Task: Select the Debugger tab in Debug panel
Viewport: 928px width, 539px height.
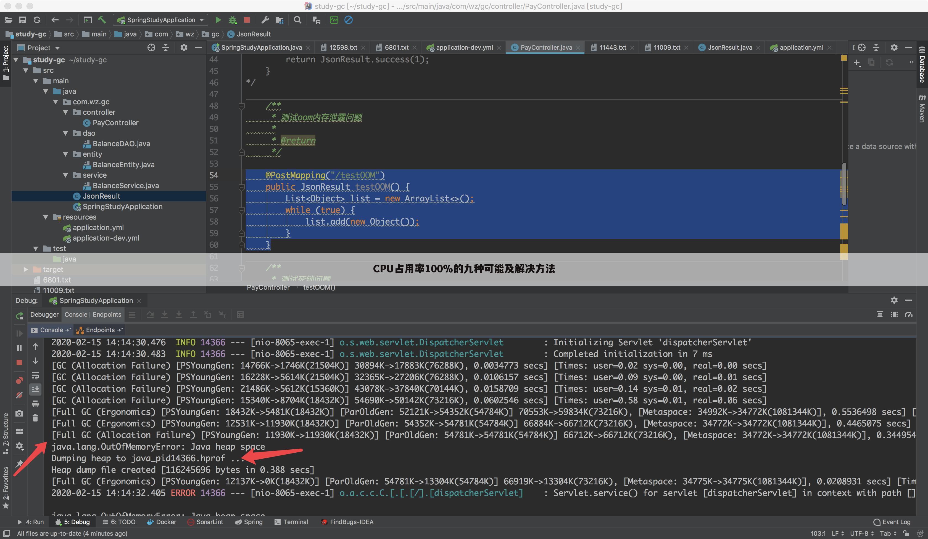Action: coord(44,315)
